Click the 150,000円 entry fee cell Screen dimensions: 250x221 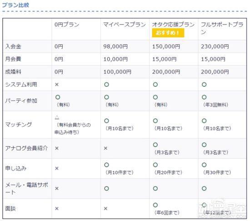point(166,46)
